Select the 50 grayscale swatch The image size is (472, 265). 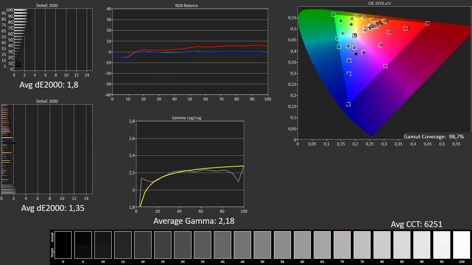262,245
